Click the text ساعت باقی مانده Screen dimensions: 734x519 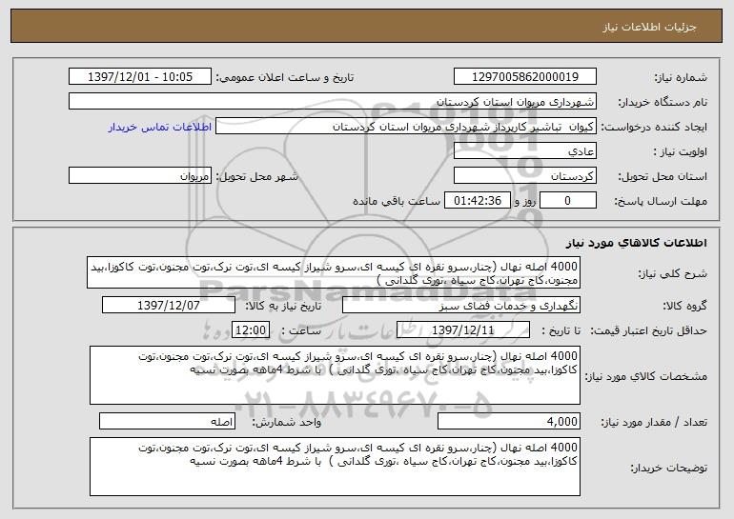[x=397, y=201]
